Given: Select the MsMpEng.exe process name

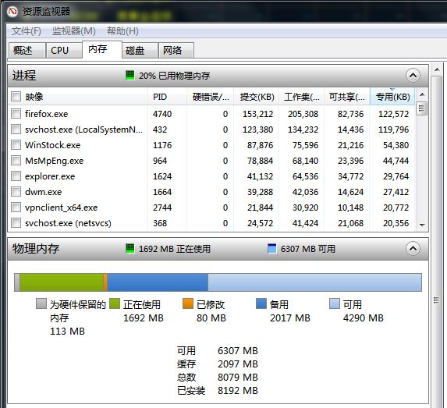Looking at the screenshot, I should pyautogui.click(x=54, y=161).
